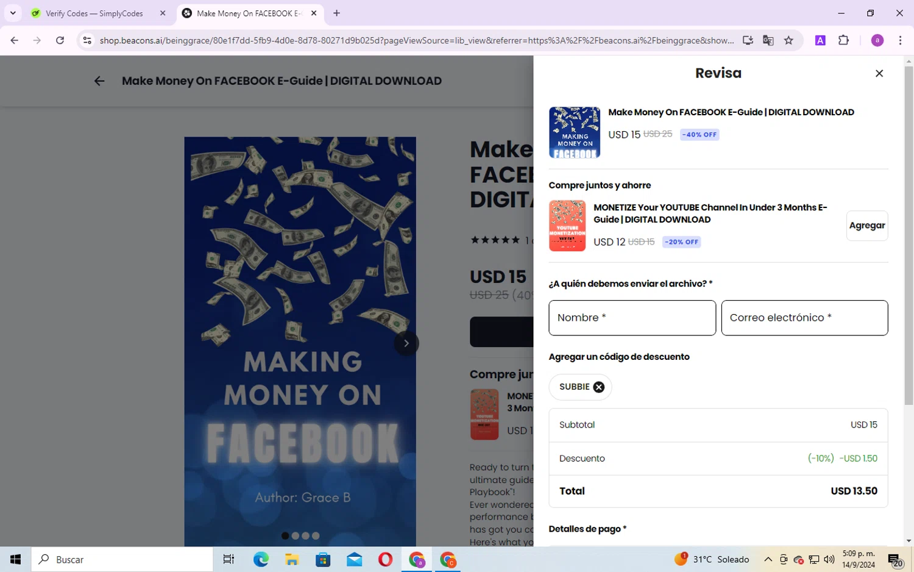This screenshot has height=572, width=914.
Task: Open the volume control in tray
Action: [829, 559]
